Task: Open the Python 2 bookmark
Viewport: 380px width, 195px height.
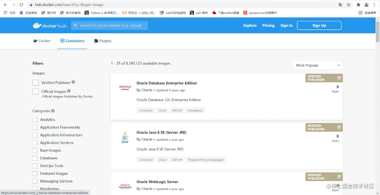Action: coord(102,13)
